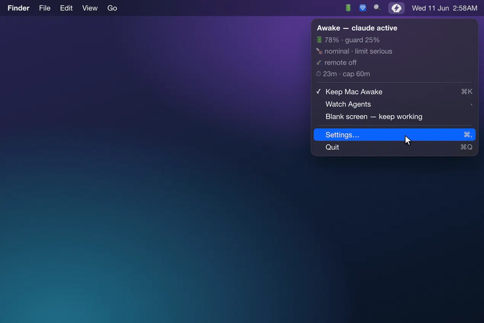Click the 'Awake — claude active' header
Viewport: 484px width, 323px height.
(357, 28)
